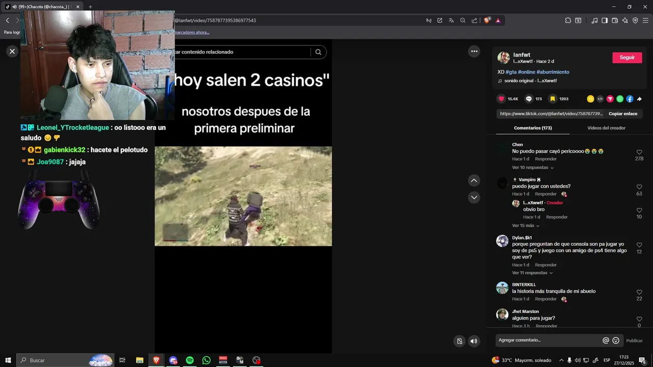Screen dimensions: 653x367
Task: Click the GTA video player frame
Action: pos(243,196)
